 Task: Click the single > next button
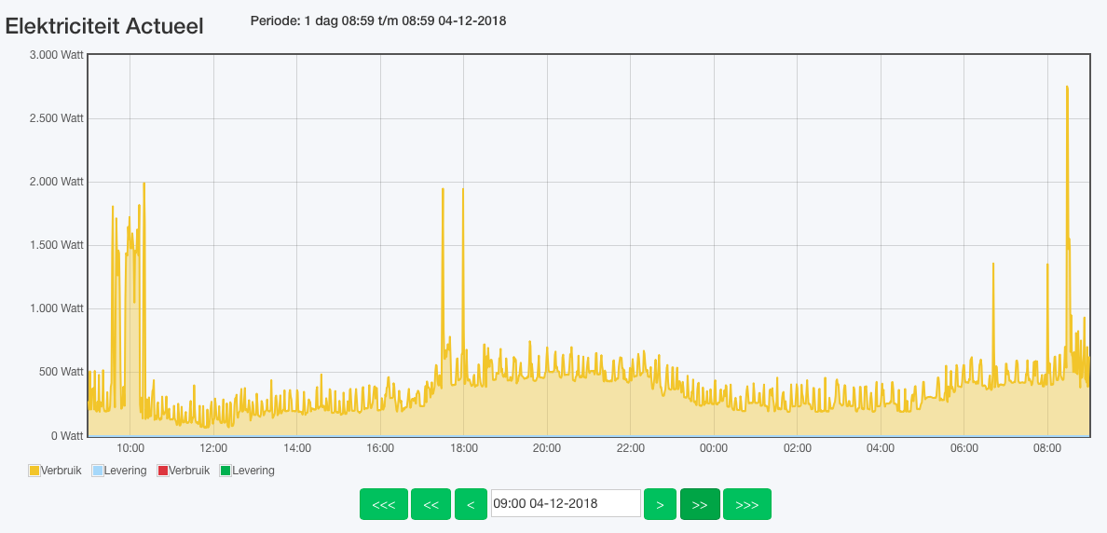660,504
